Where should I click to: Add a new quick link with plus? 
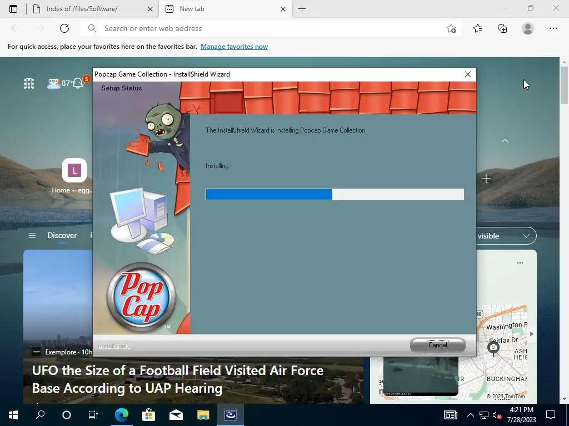coord(486,179)
